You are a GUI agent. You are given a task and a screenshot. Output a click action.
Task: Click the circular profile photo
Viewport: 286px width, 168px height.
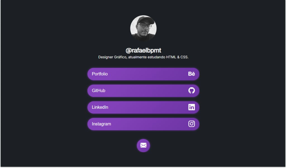[x=143, y=28]
